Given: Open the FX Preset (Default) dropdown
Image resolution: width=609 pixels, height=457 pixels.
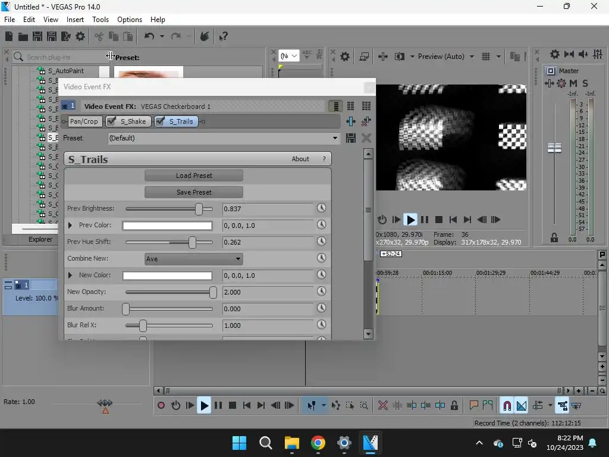Looking at the screenshot, I should [x=223, y=138].
